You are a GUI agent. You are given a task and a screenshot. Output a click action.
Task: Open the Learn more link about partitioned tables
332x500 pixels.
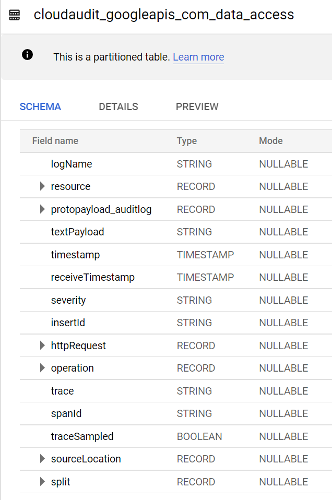(198, 57)
